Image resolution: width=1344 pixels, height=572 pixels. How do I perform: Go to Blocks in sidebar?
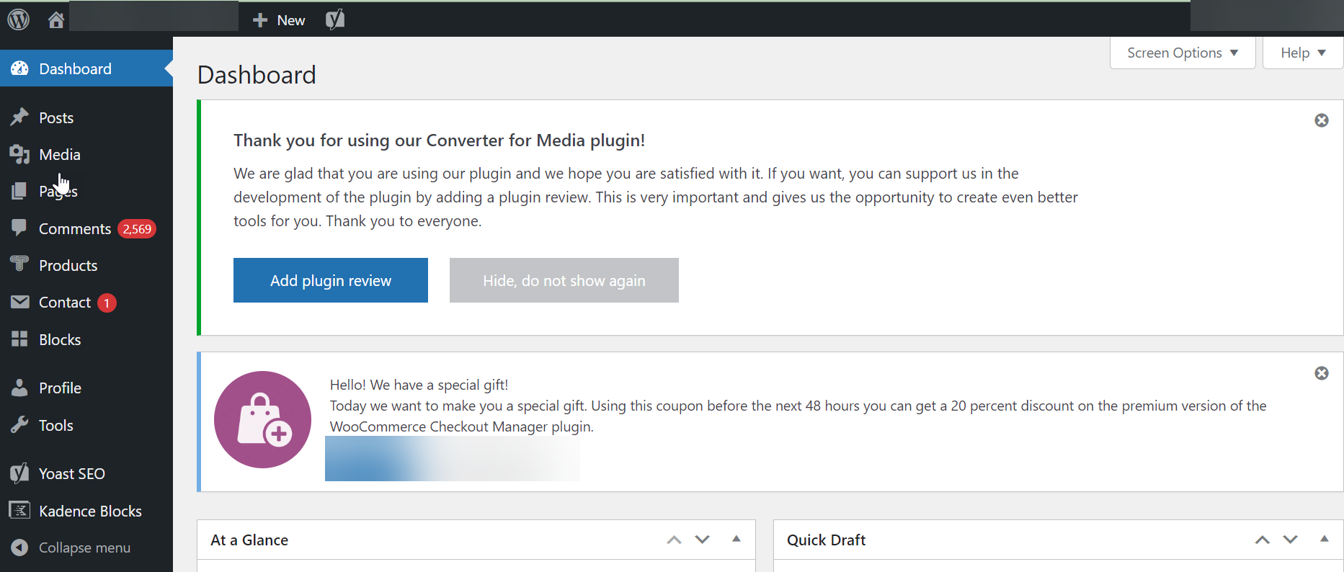(86, 339)
